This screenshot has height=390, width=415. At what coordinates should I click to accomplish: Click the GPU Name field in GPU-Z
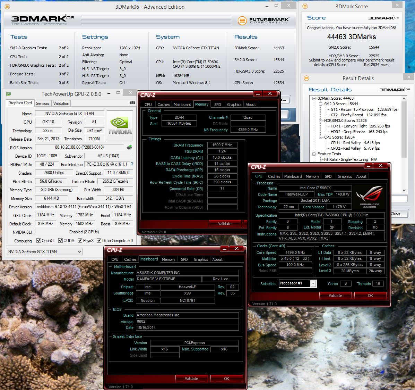click(70, 114)
